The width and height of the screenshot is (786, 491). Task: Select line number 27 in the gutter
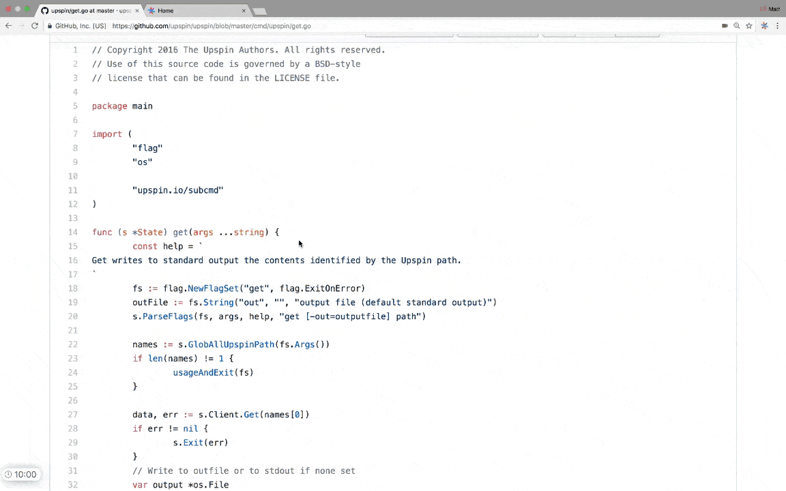coord(72,415)
